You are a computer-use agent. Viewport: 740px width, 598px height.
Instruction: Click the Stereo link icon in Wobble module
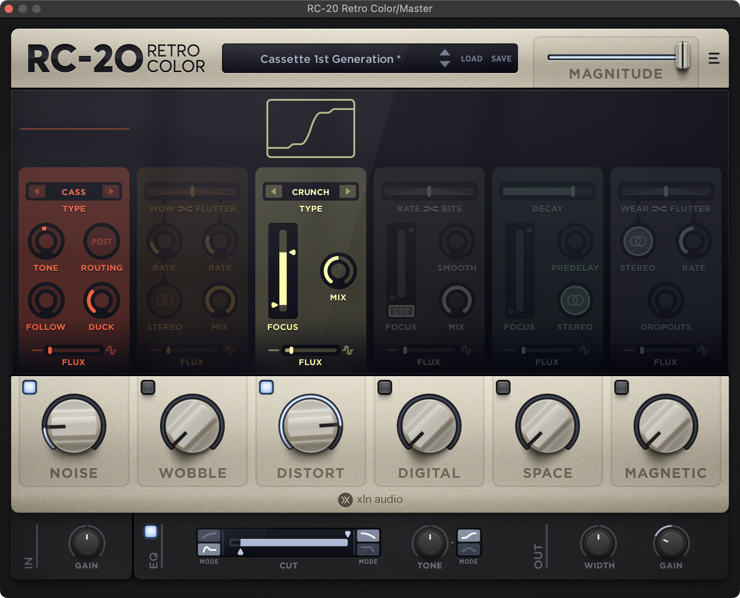pos(164,301)
